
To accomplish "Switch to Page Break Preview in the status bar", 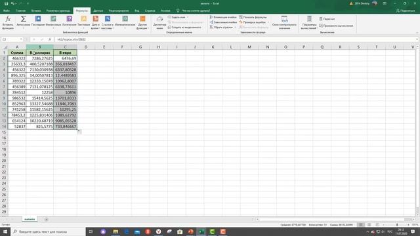I will pos(377,225).
